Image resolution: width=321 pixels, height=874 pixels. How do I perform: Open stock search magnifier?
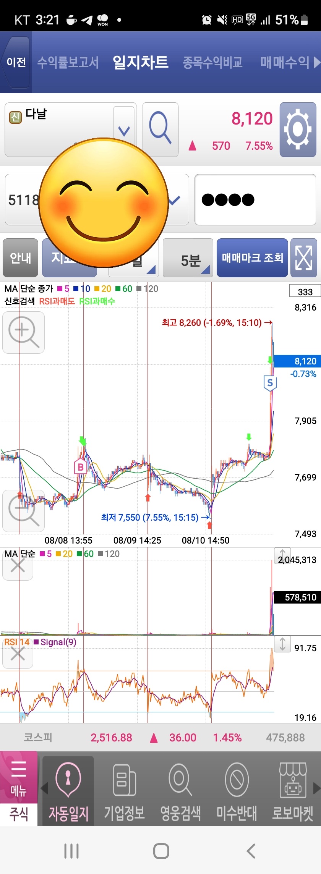pyautogui.click(x=160, y=129)
